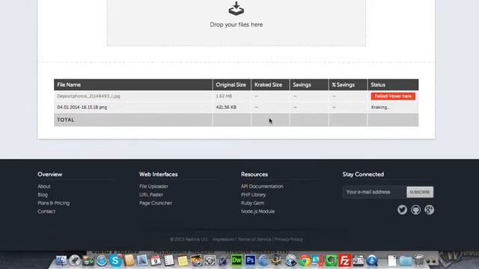Open the Ruby Gem link
Viewport: 479px width, 269px height.
[x=252, y=203]
